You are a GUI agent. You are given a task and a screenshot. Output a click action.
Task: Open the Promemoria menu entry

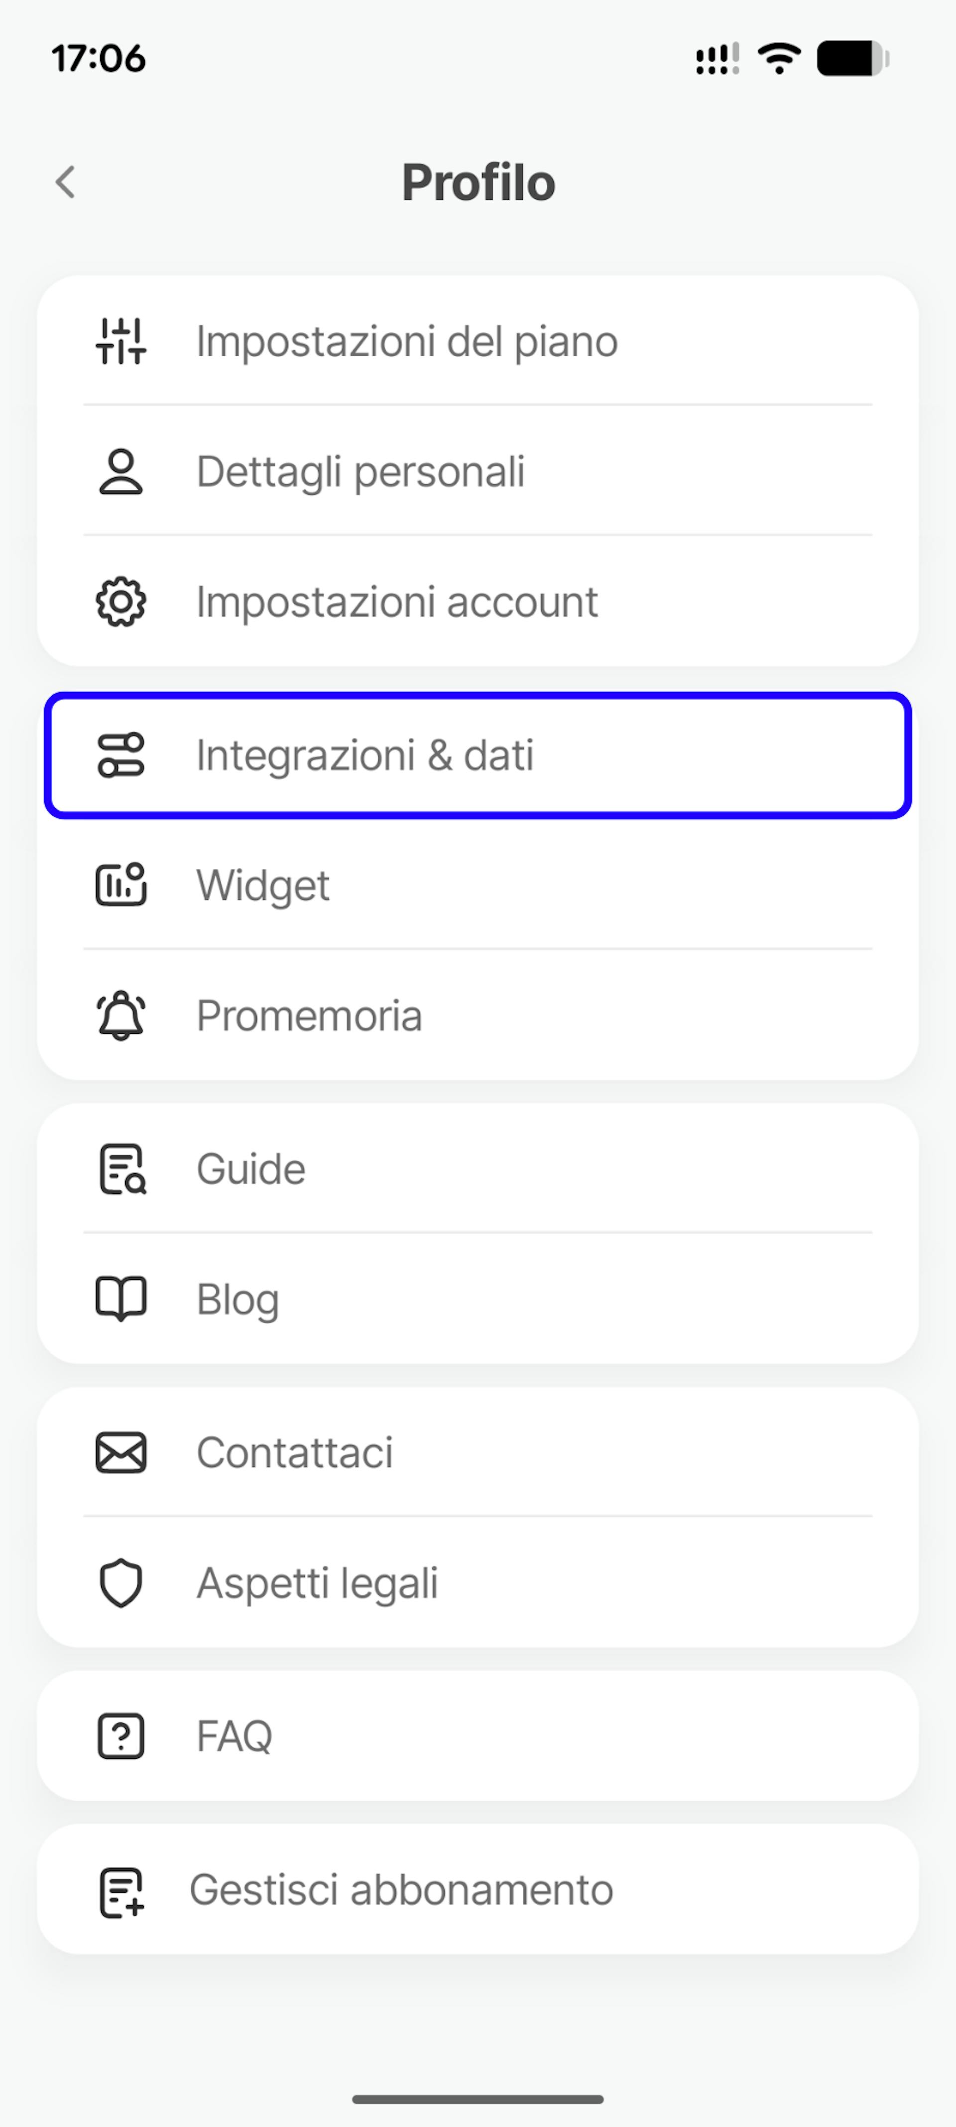309,1015
